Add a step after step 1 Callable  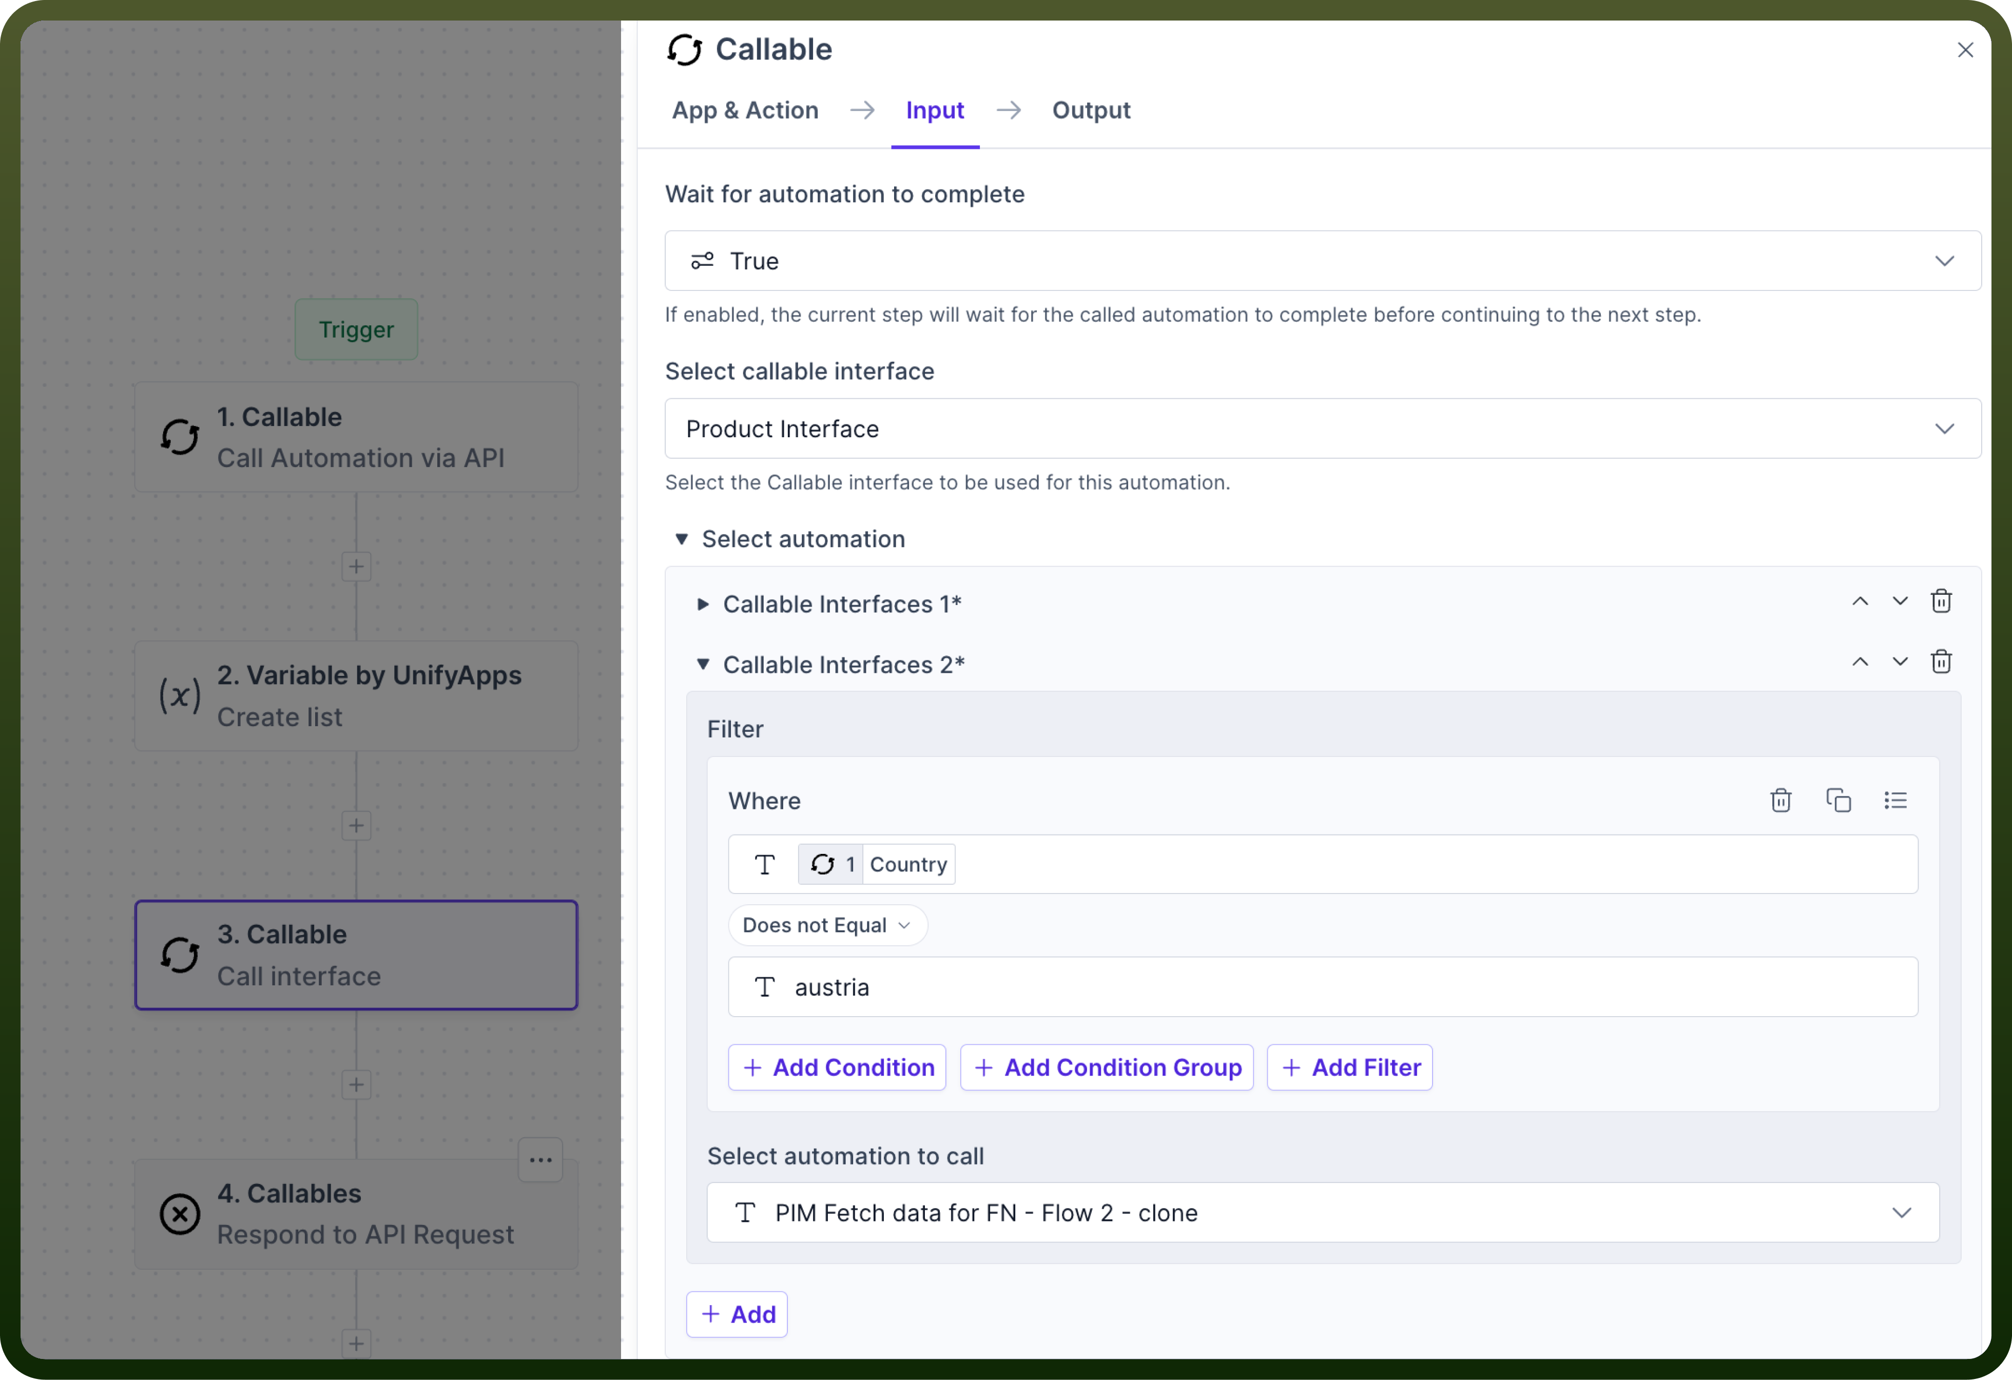[356, 566]
